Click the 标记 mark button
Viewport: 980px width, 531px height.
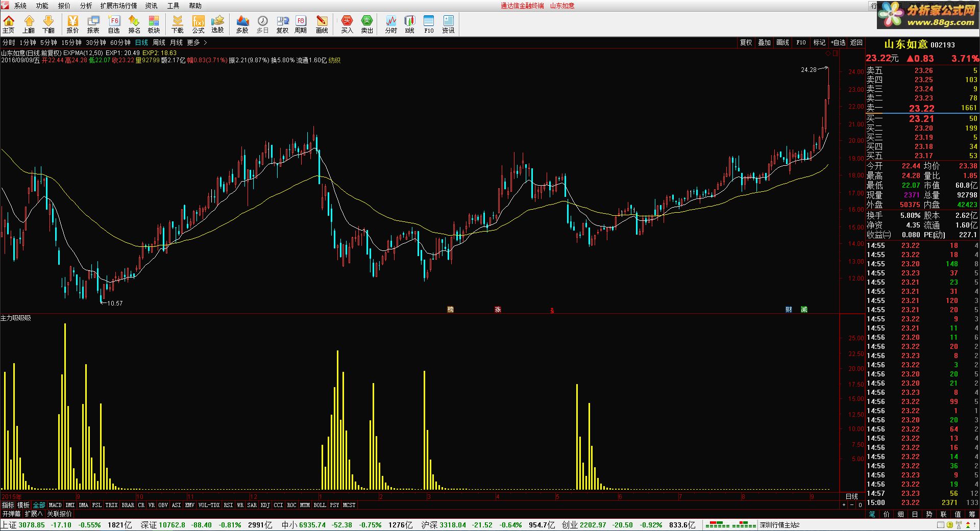point(819,42)
